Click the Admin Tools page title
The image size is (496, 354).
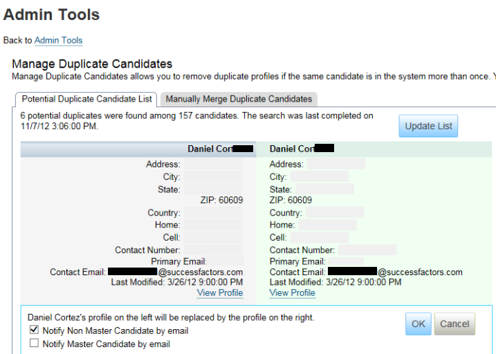click(x=51, y=15)
